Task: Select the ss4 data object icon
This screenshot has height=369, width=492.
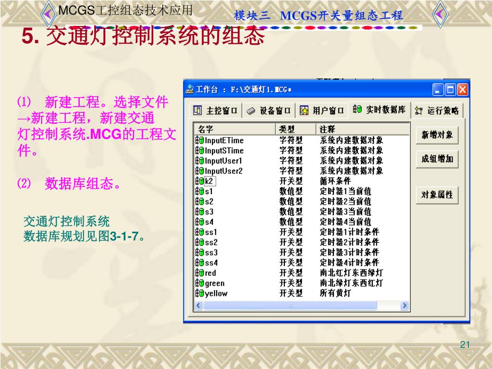Action: click(x=199, y=263)
